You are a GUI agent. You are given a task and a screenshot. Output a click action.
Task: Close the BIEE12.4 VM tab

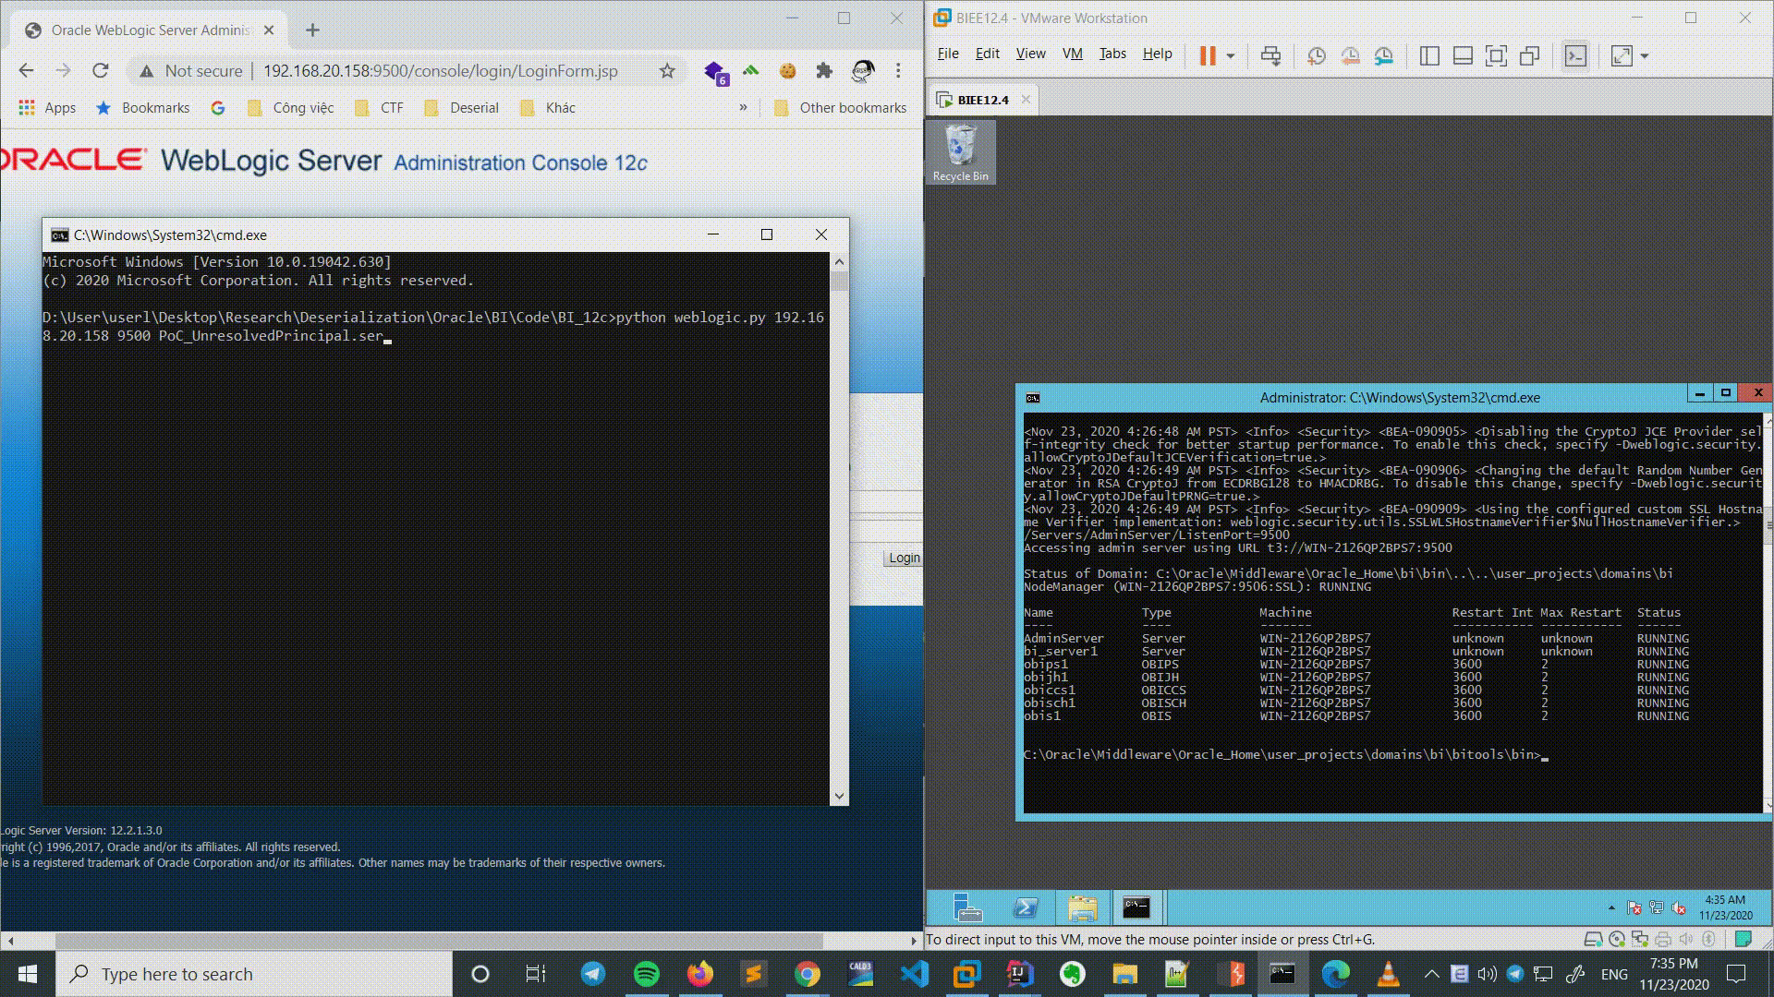click(x=1026, y=100)
